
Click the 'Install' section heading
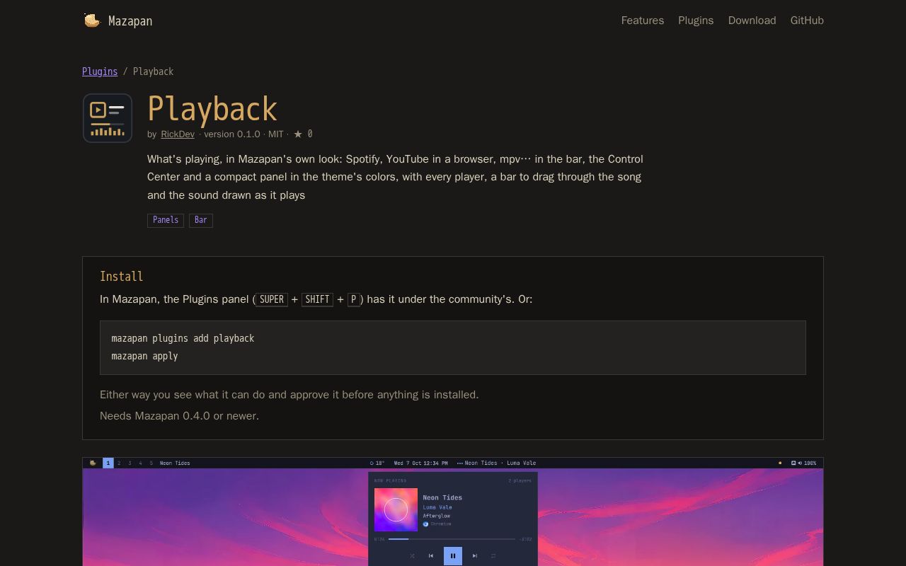pos(122,277)
